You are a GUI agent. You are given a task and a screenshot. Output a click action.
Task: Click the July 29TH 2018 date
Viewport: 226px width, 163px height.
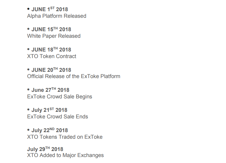point(45,149)
